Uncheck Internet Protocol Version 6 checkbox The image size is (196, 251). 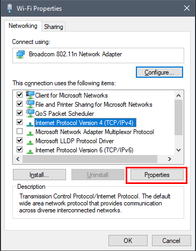pos(19,149)
